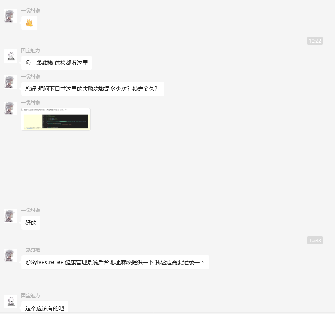Image resolution: width=335 pixels, height=314 pixels.
Task: Click sender name 一袋甜椒 above OK emoji
Action: pos(30,11)
